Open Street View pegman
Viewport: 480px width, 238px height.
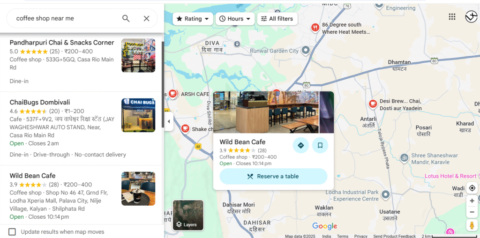(472, 225)
